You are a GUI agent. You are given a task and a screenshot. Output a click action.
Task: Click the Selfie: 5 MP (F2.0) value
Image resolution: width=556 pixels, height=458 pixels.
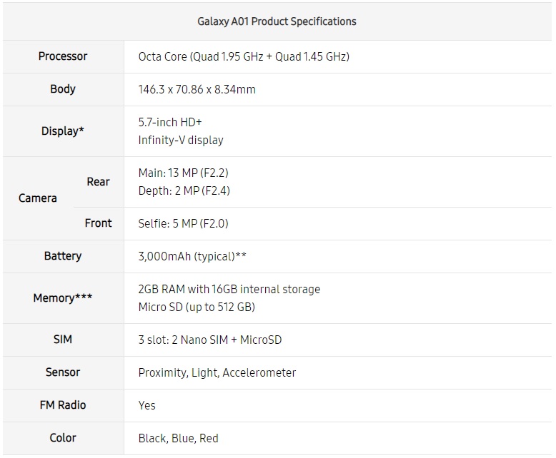183,223
